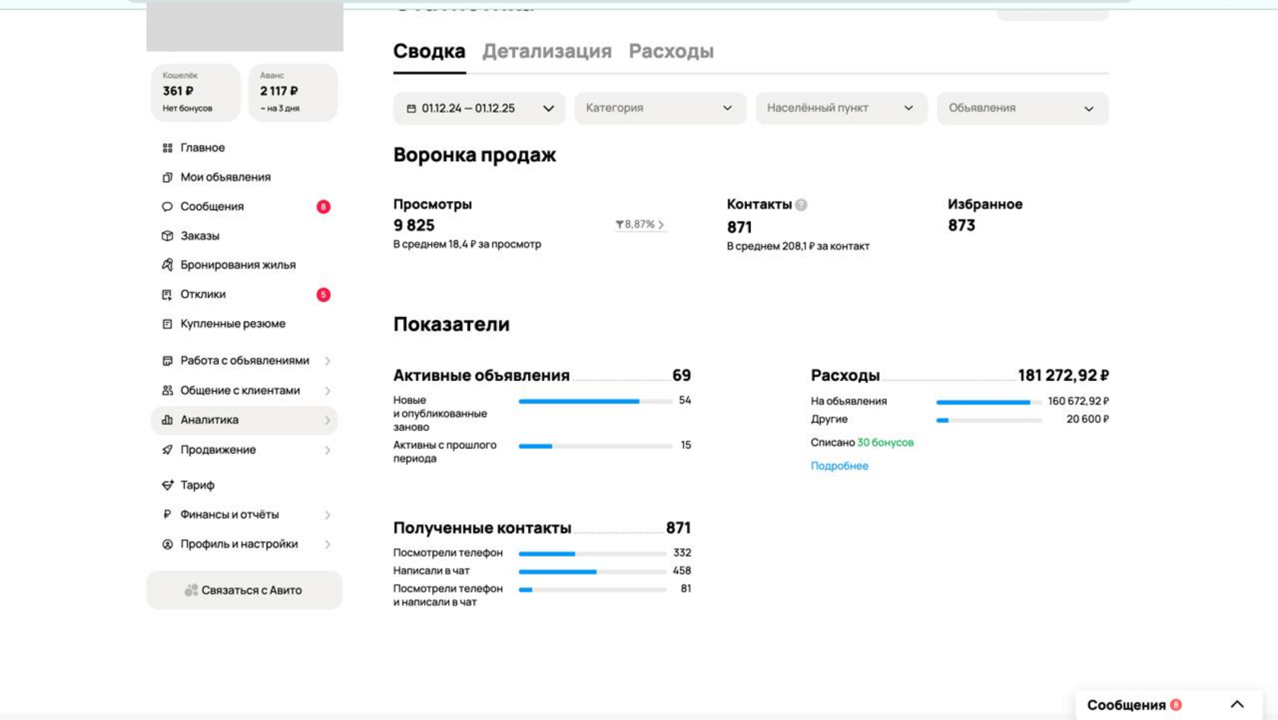Click the Кошелёк 361 ₽ card
The image size is (1278, 720).
coord(196,92)
